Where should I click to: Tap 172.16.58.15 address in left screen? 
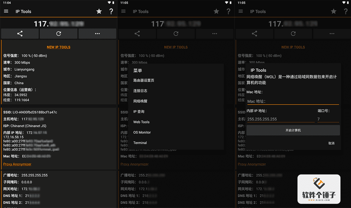[x=13, y=137]
